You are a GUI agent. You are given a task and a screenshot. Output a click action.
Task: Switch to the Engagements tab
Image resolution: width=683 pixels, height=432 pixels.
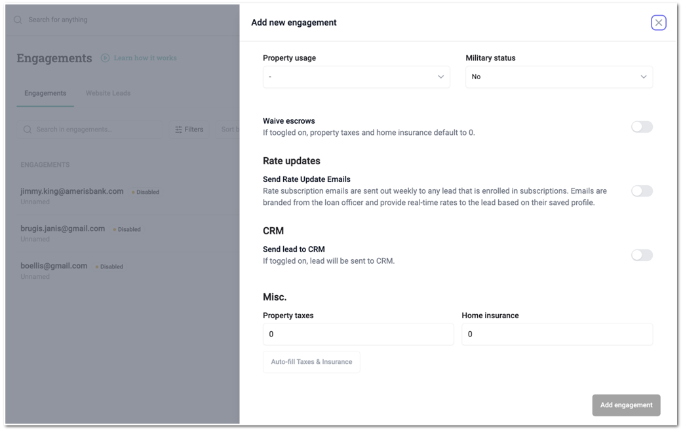(45, 93)
